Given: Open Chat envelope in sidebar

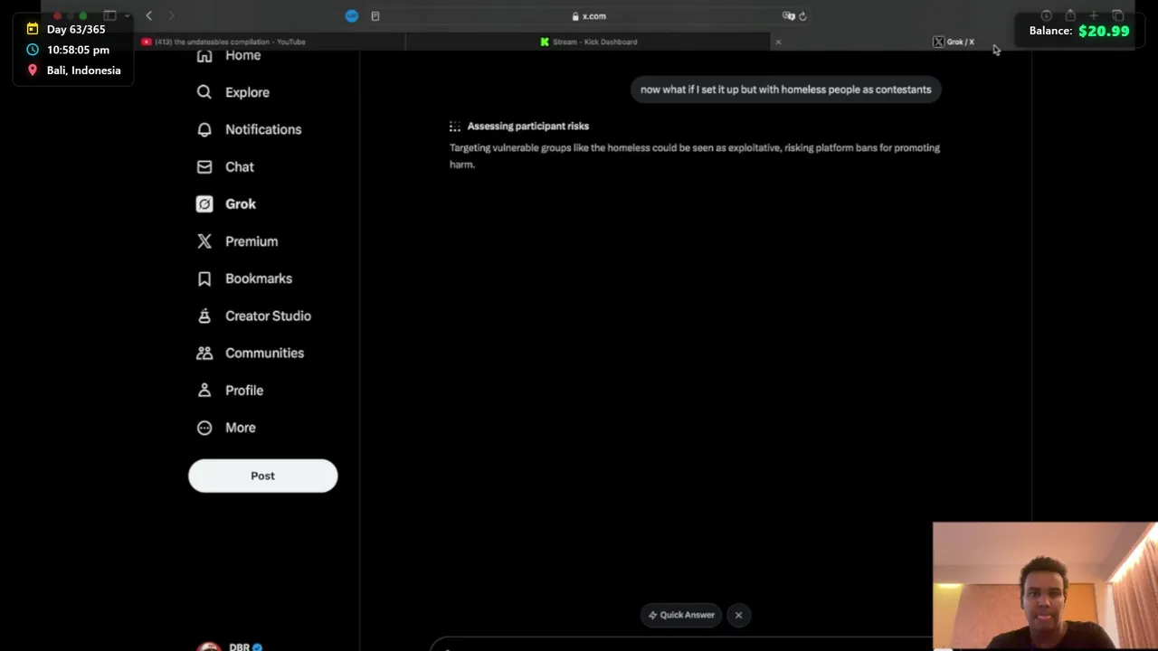Looking at the screenshot, I should tap(226, 167).
